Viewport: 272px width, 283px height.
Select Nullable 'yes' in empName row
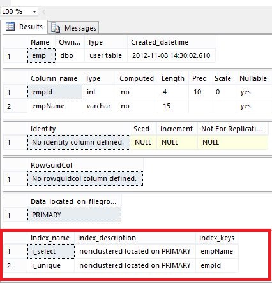[253, 106]
